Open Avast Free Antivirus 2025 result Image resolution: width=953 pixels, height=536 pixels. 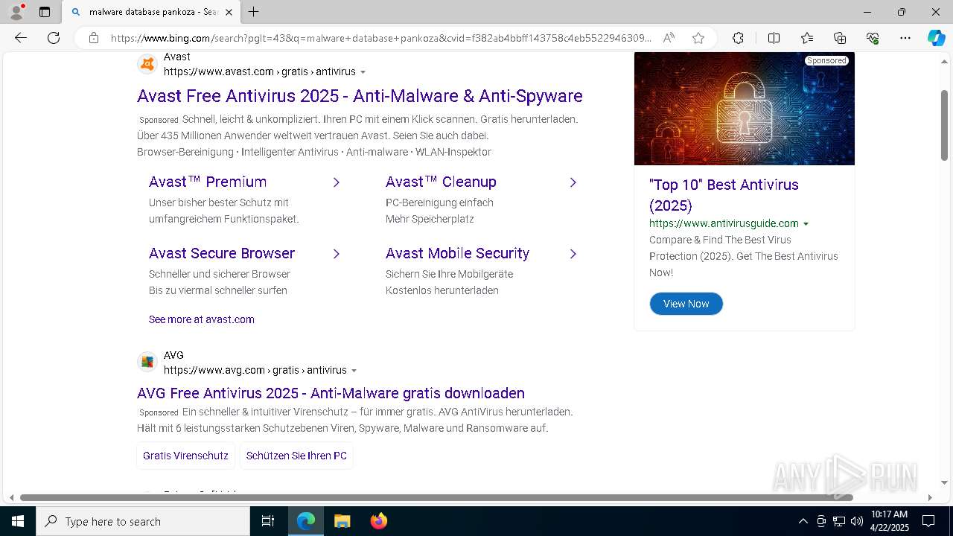coord(360,96)
